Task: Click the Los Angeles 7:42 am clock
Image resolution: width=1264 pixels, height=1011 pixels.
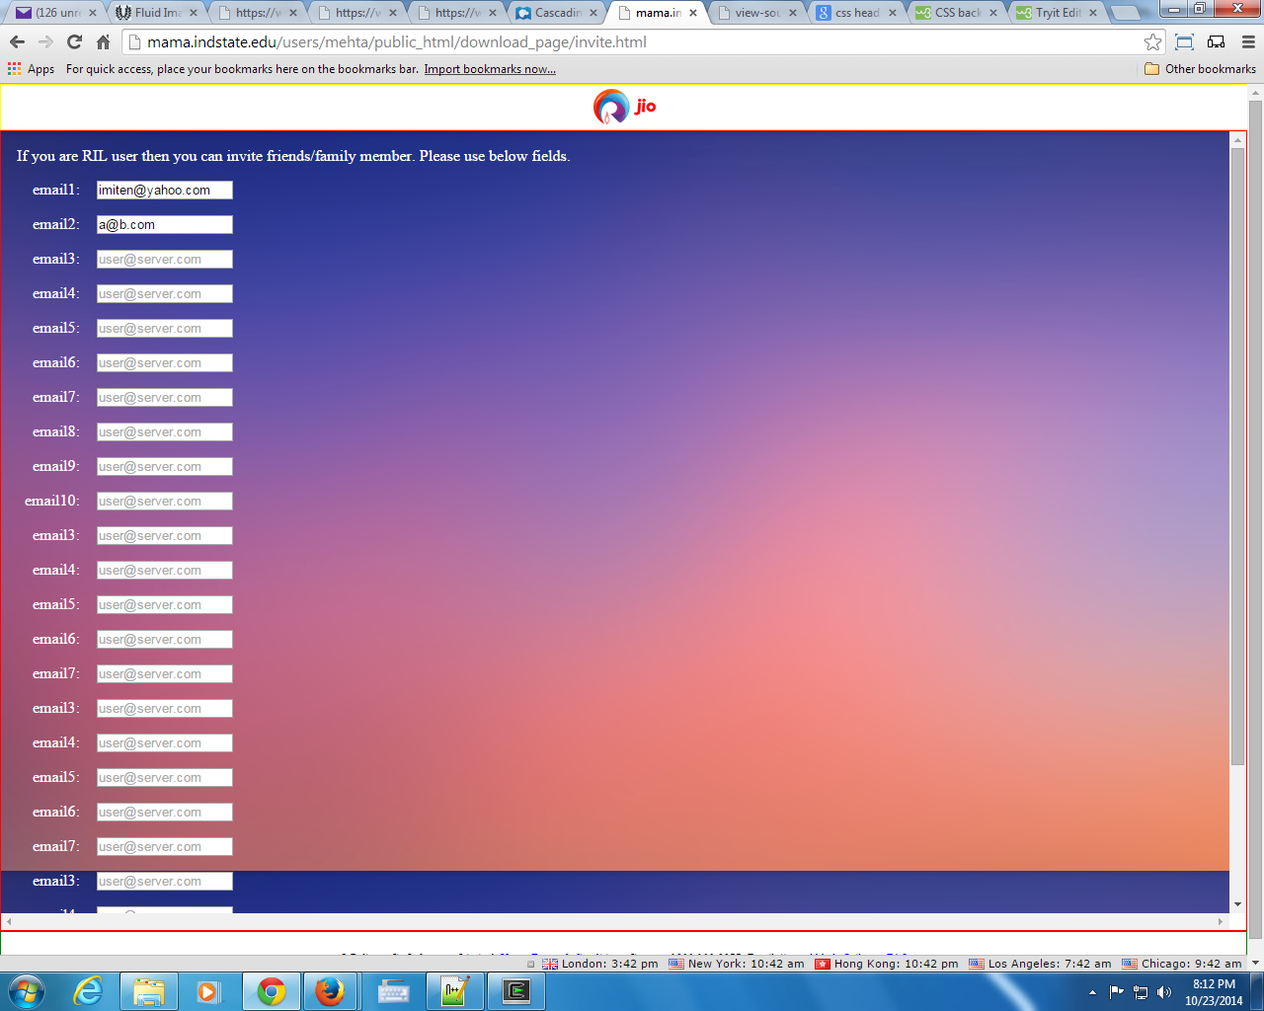Action: click(x=1041, y=964)
